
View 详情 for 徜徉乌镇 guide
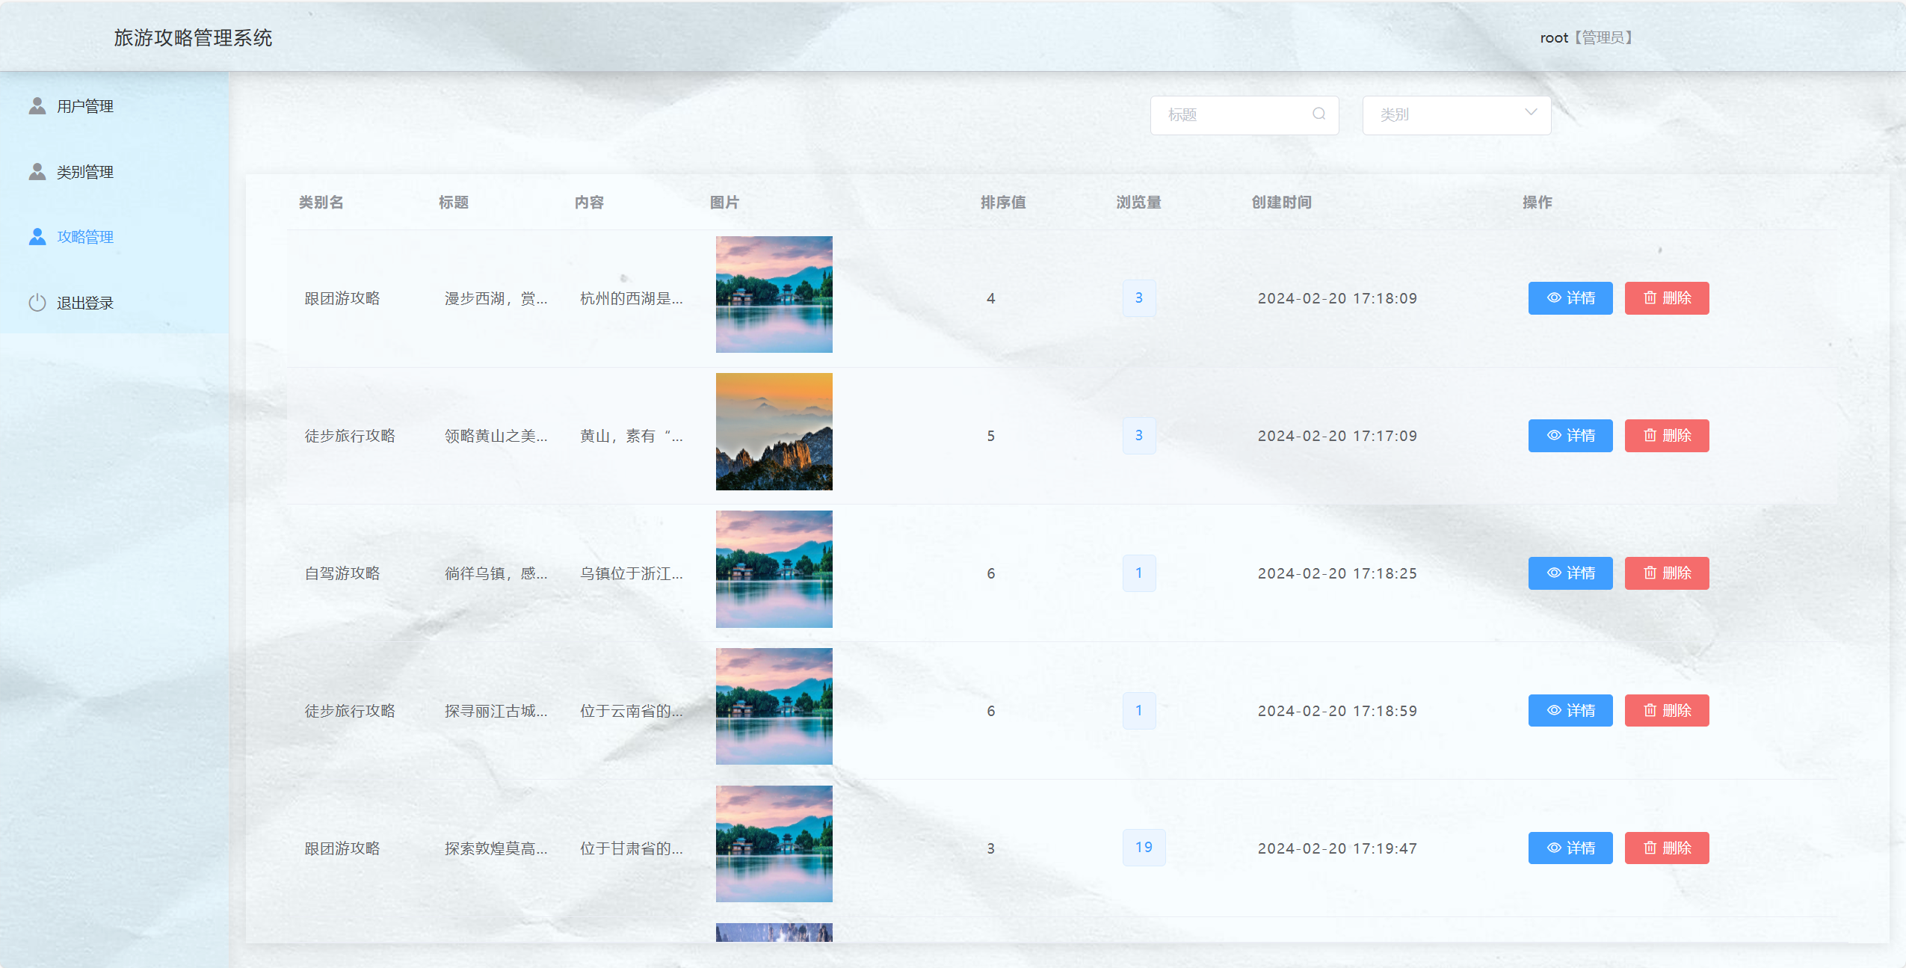point(1570,573)
